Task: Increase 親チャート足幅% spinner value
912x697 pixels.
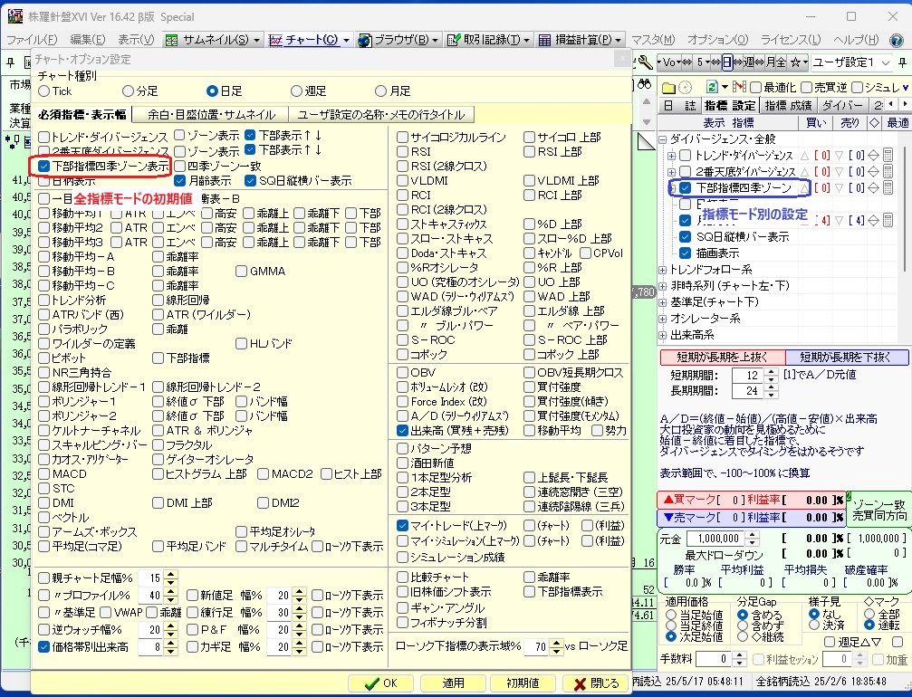Action: click(x=170, y=574)
